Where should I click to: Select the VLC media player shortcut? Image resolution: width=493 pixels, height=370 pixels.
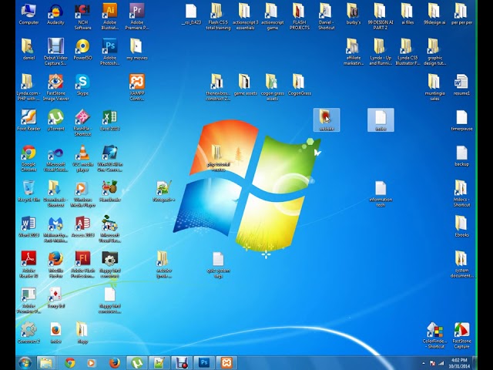(x=82, y=159)
